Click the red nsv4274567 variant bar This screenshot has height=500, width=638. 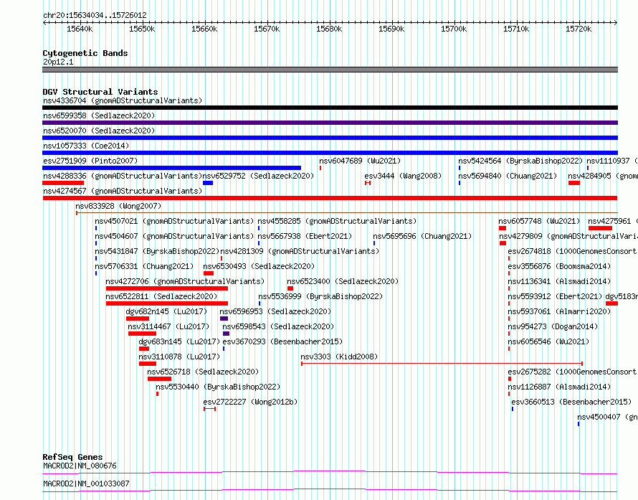[x=330, y=198]
